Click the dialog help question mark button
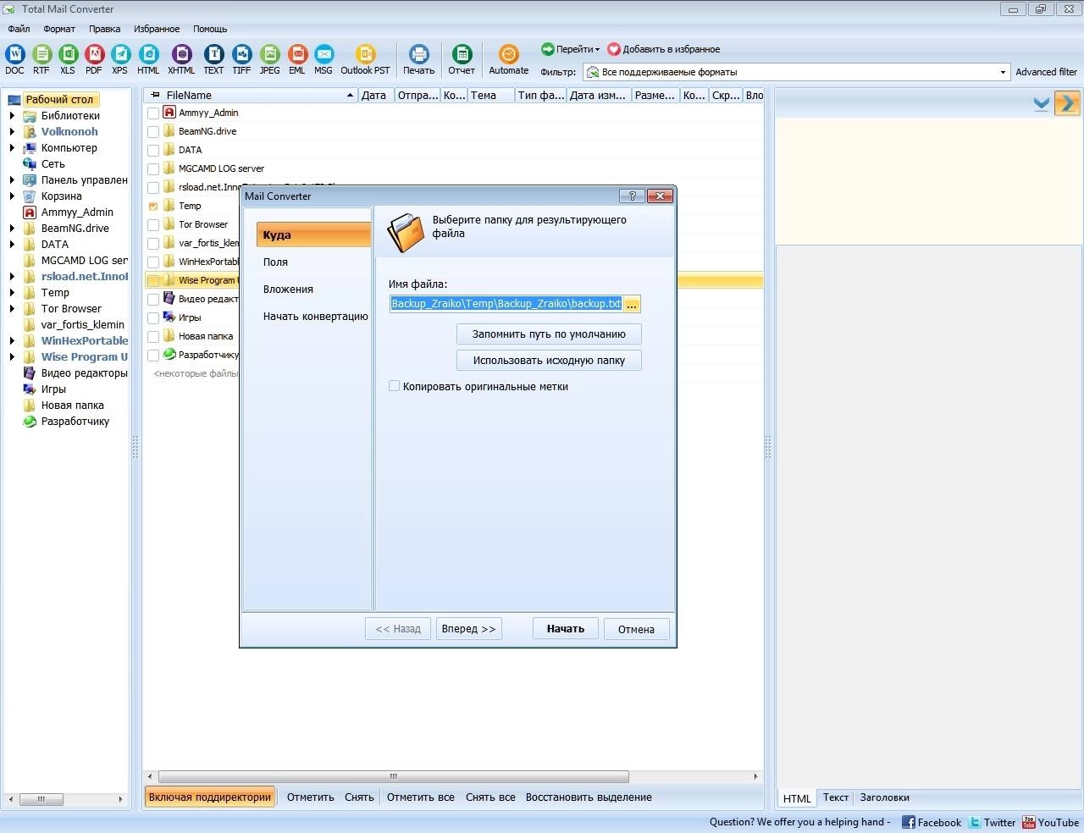The width and height of the screenshot is (1084, 833). point(632,196)
